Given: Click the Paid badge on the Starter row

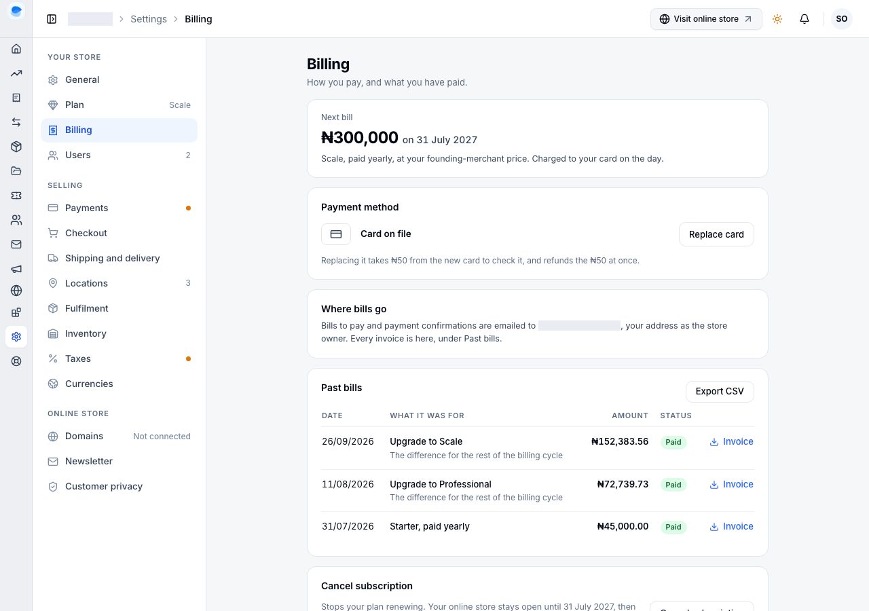Looking at the screenshot, I should point(673,527).
